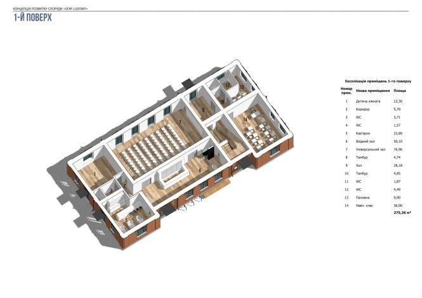Click room number 12 on the floor plan
Viewport: 422px width, 298px height.
coord(228,85)
